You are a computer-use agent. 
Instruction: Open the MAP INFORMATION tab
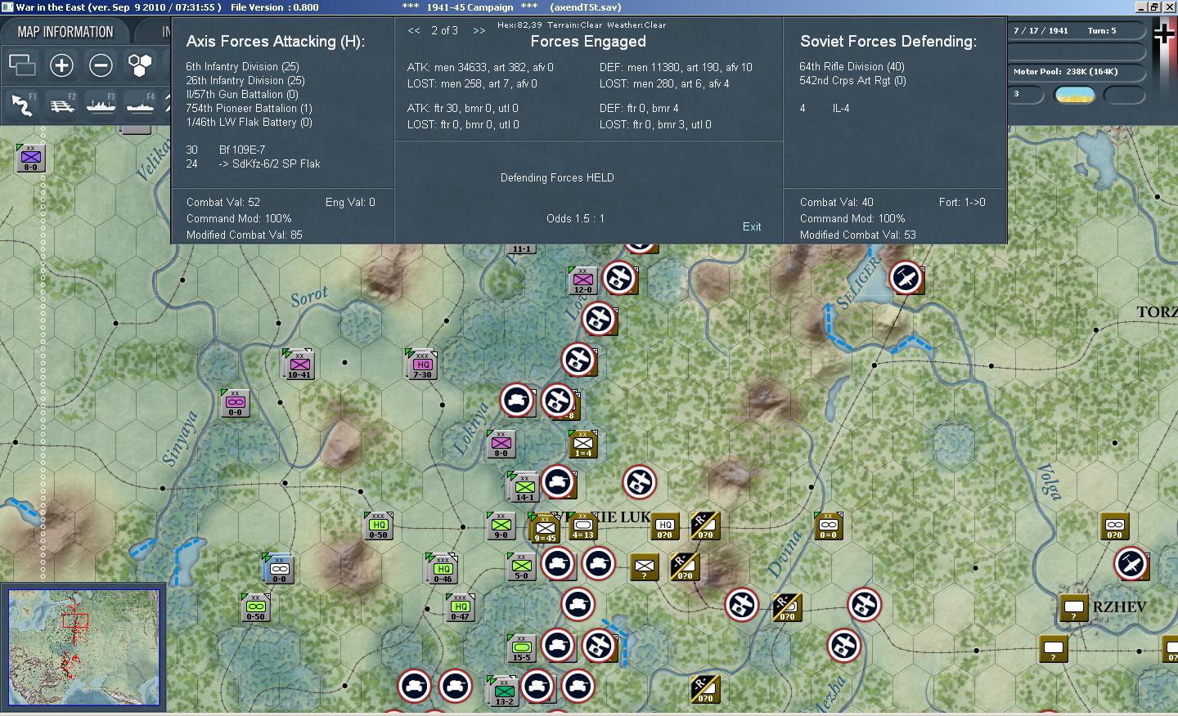(x=65, y=32)
